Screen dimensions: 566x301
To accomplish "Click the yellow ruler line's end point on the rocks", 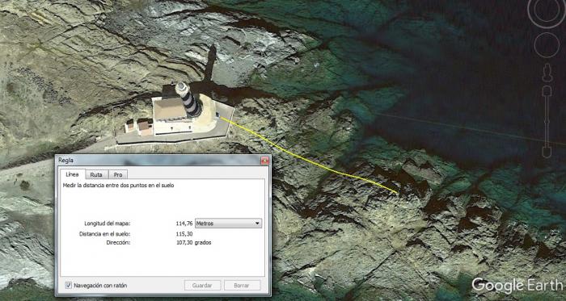I will [x=397, y=193].
